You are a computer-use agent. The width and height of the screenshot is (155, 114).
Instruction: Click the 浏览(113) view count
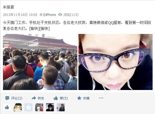(x=71, y=15)
